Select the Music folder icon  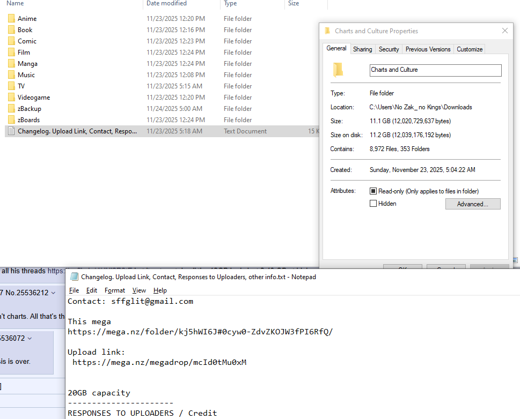(x=11, y=75)
